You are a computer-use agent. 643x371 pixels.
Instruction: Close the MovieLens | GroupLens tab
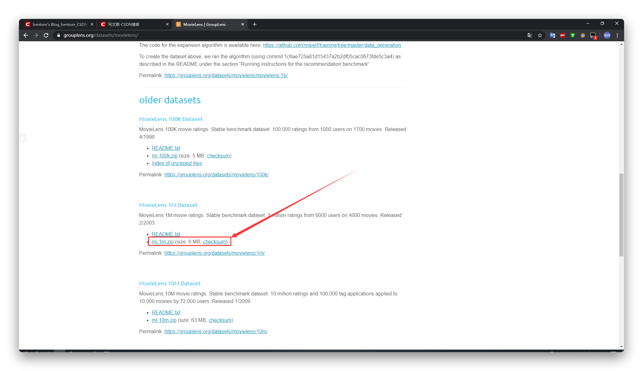[x=243, y=24]
